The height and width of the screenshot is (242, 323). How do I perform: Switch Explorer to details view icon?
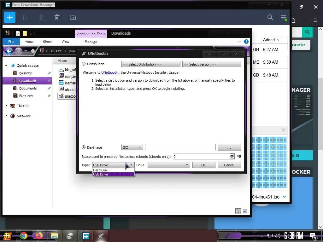coord(238,211)
